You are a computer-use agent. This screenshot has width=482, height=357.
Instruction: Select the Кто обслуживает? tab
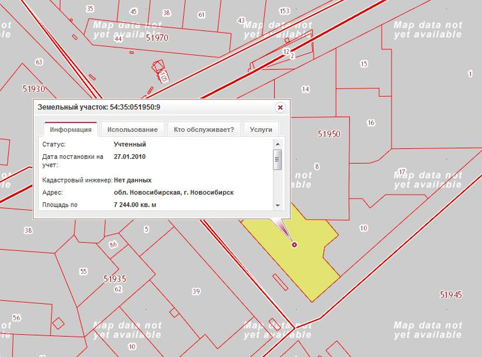click(204, 129)
